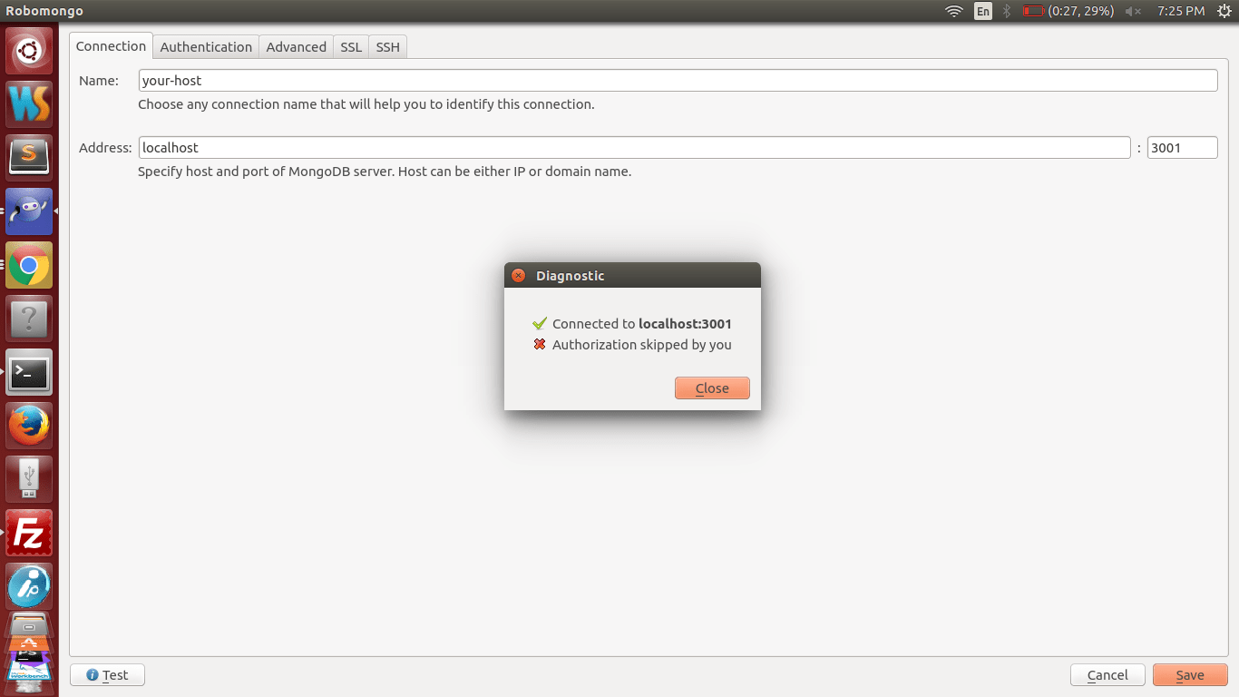The image size is (1239, 697).
Task: Save the connection settings
Action: (x=1190, y=674)
